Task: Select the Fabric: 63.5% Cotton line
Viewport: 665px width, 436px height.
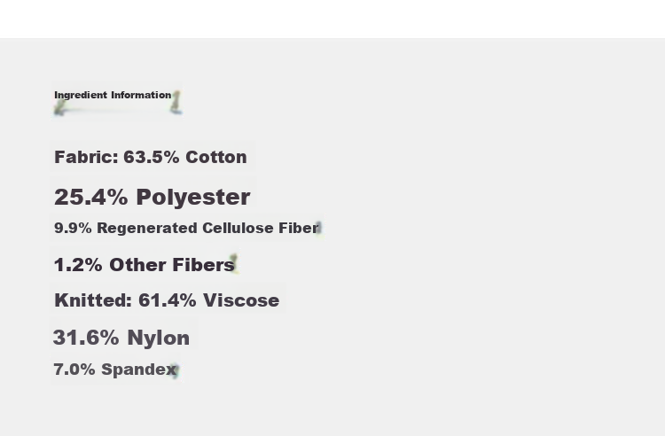Action: point(151,157)
